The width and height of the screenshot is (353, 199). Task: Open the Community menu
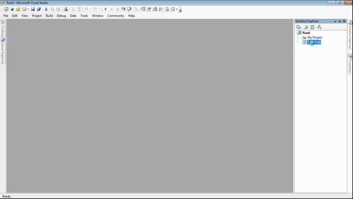(x=116, y=16)
